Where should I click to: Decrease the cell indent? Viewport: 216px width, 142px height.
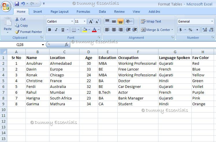click(x=128, y=30)
